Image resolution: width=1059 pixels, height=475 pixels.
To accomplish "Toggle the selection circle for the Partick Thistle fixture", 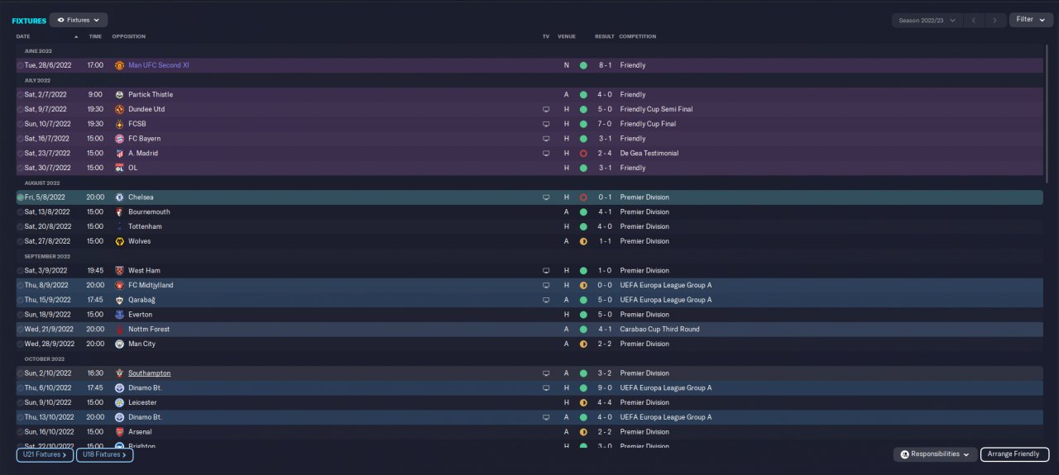I will 21,95.
